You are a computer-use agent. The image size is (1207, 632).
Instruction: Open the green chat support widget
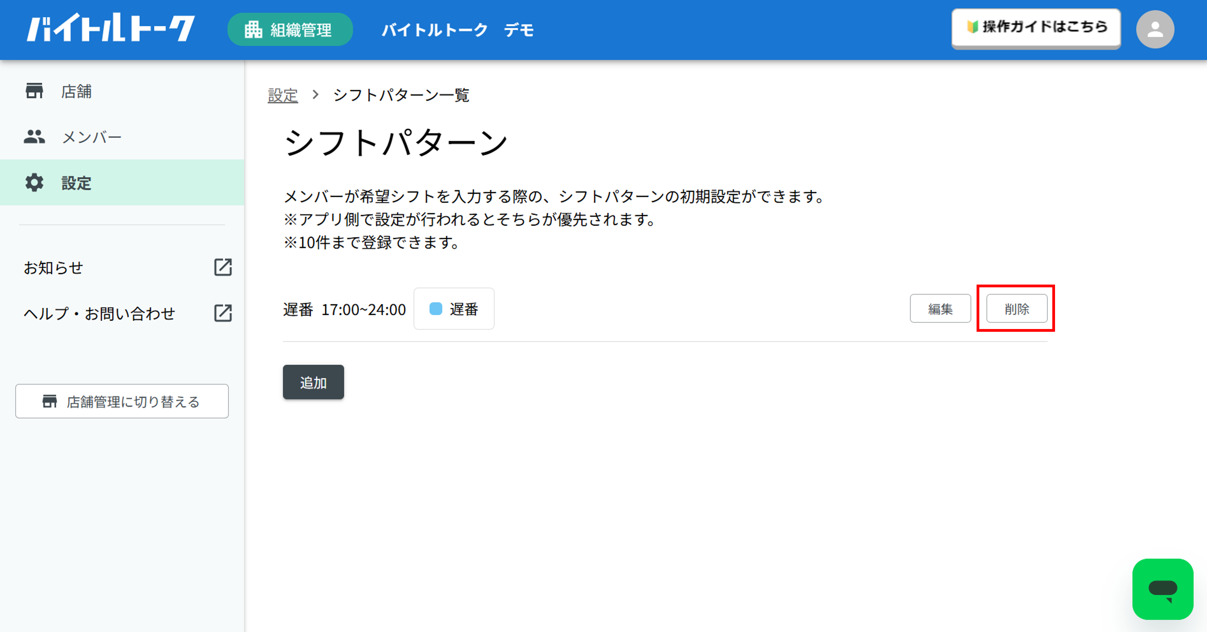click(x=1163, y=589)
